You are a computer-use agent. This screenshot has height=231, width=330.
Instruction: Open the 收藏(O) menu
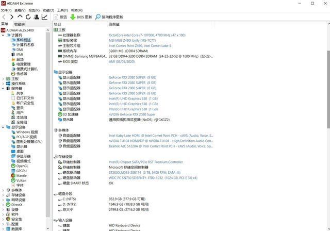[48, 10]
